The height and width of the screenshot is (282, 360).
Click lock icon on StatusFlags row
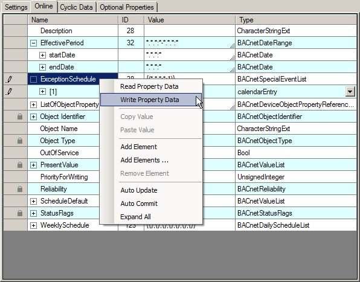tap(20, 213)
